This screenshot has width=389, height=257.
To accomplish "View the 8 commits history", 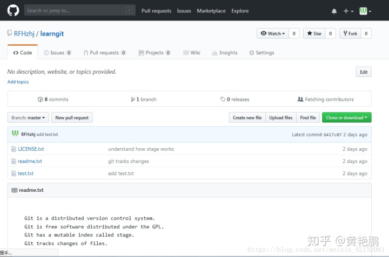I will 53,99.
